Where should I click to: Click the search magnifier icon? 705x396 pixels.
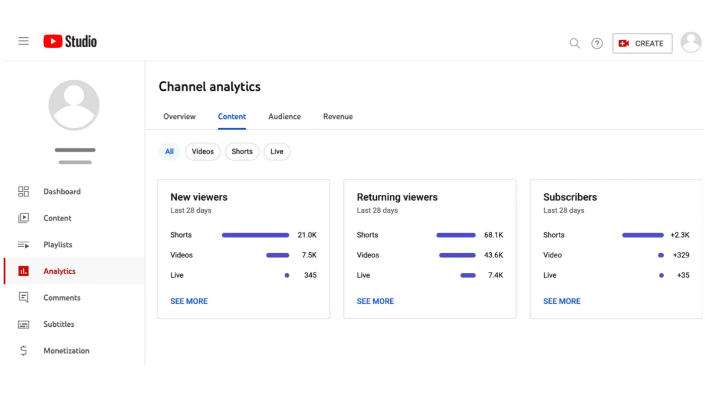(574, 44)
